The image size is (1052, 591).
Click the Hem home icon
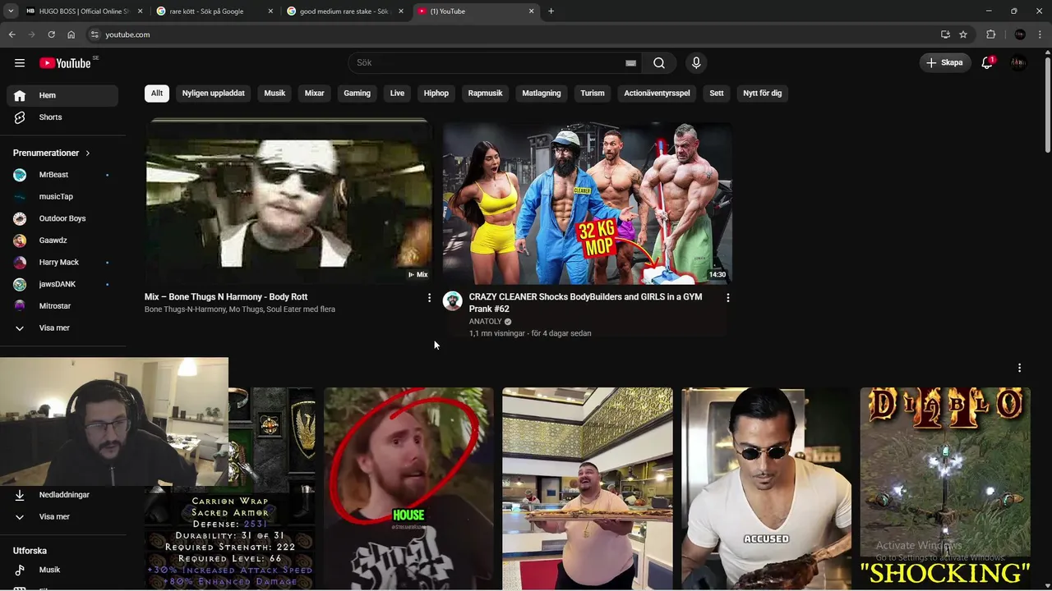pyautogui.click(x=20, y=95)
